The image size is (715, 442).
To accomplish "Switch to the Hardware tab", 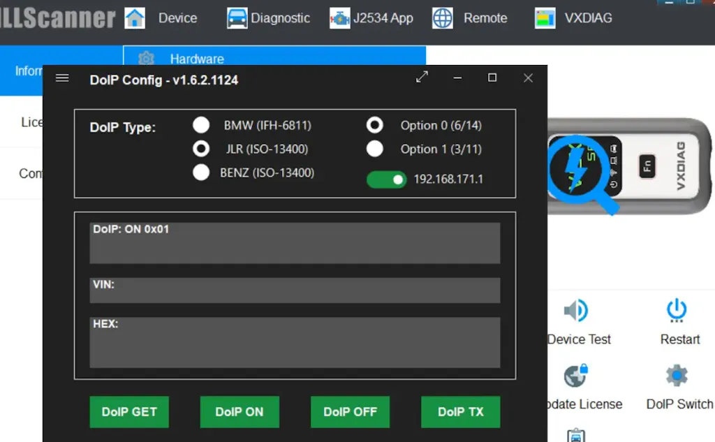I will (x=196, y=59).
